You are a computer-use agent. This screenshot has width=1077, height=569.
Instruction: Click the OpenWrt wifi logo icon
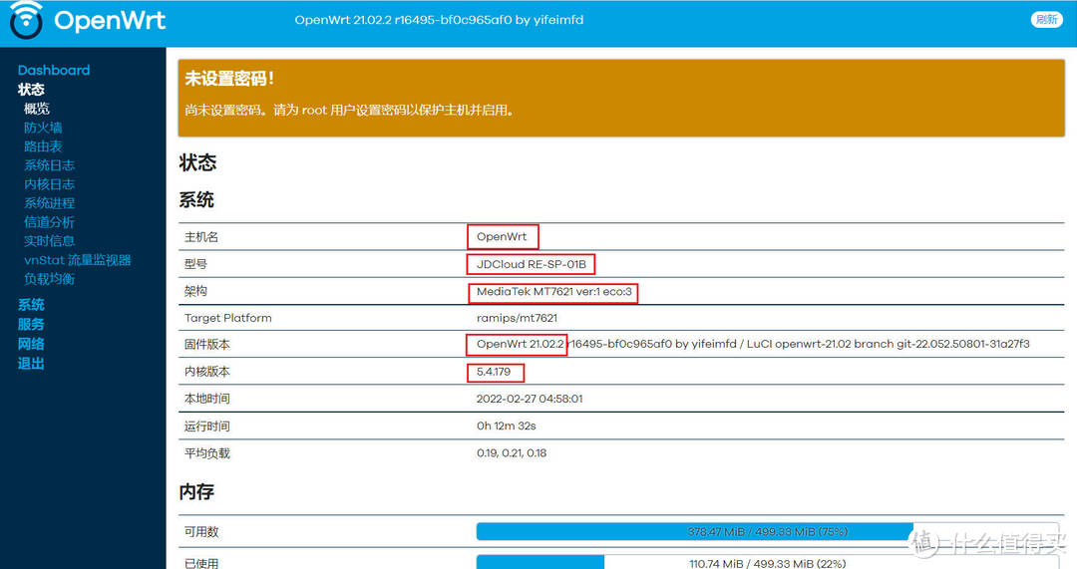(x=26, y=20)
